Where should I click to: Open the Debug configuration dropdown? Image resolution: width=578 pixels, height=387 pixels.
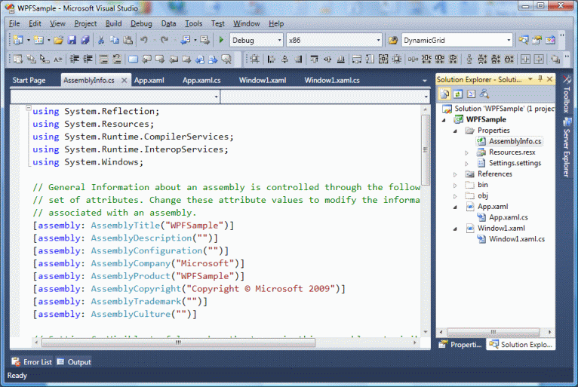pyautogui.click(x=278, y=40)
